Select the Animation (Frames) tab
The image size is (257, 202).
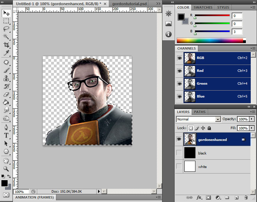tap(34, 197)
